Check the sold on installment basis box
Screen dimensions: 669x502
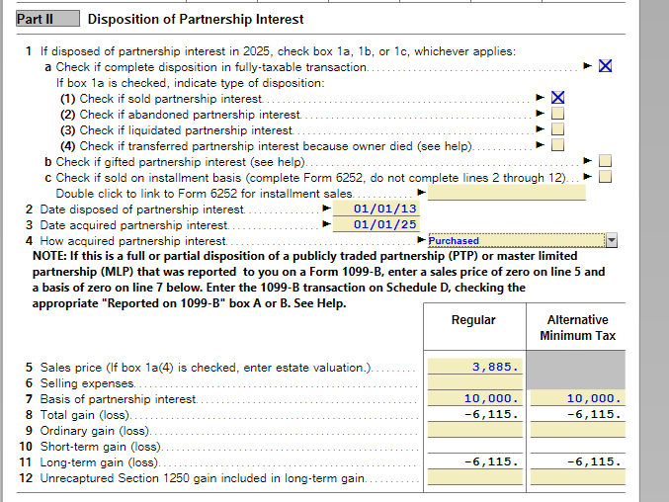pyautogui.click(x=606, y=177)
